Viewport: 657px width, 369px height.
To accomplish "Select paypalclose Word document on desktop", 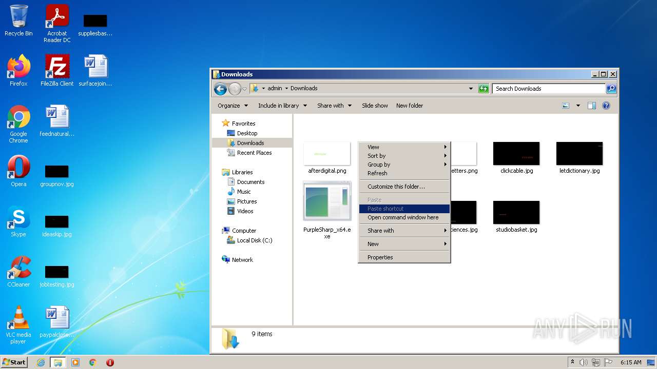I will coord(57,322).
